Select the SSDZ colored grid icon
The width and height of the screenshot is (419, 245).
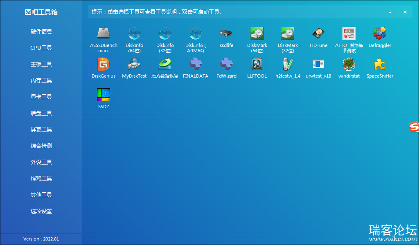pos(104,95)
